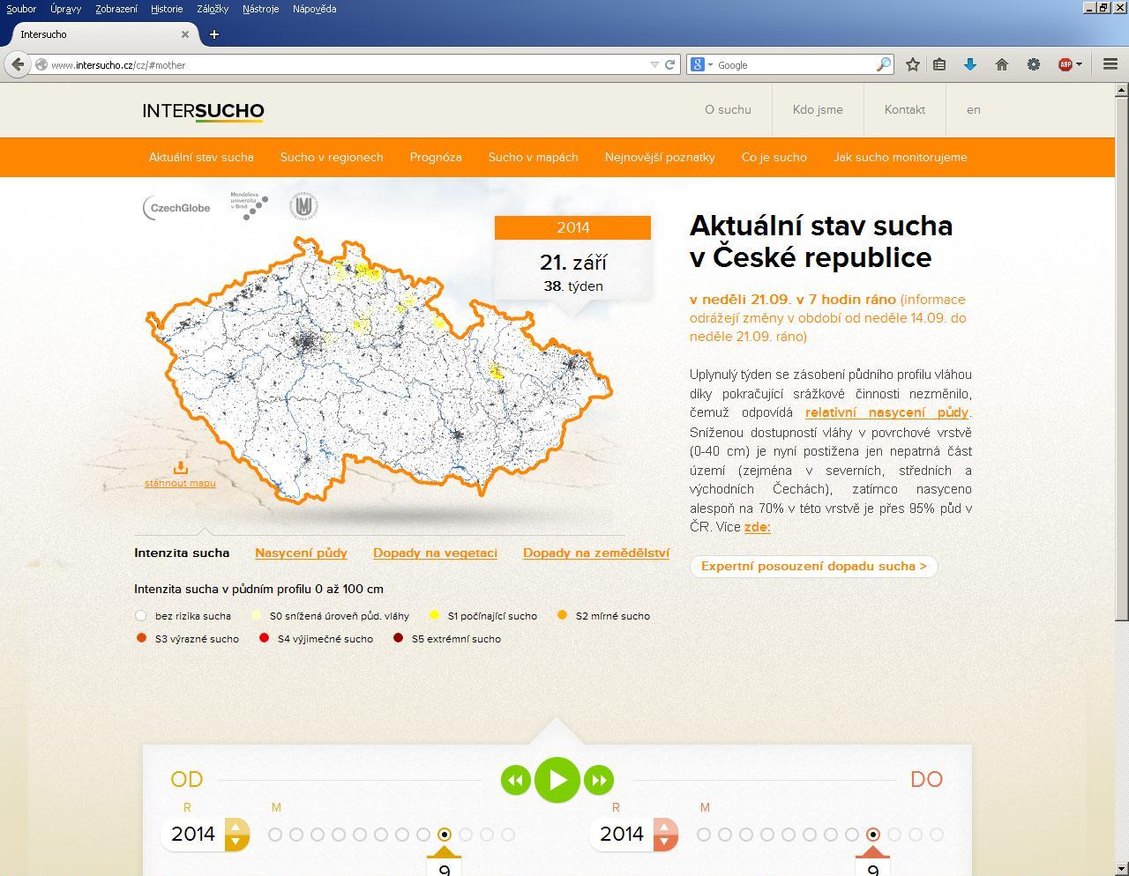Select the first month in DO range
Viewport: 1129px width, 876px height.
[704, 835]
